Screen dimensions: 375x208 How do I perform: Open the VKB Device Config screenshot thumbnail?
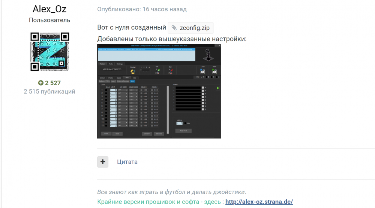coord(159,91)
